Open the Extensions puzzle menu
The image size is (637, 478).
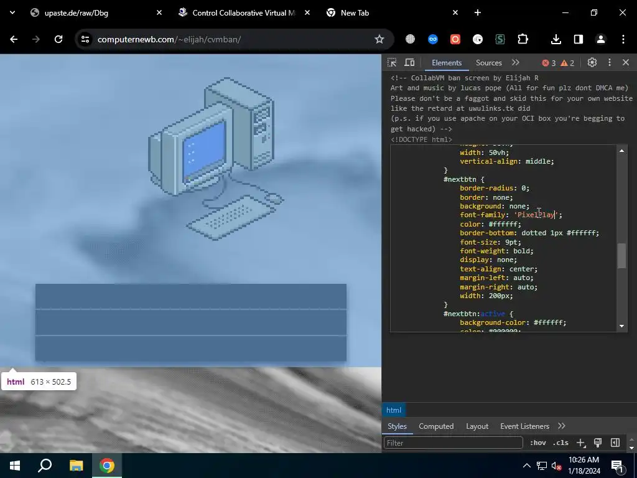(523, 39)
